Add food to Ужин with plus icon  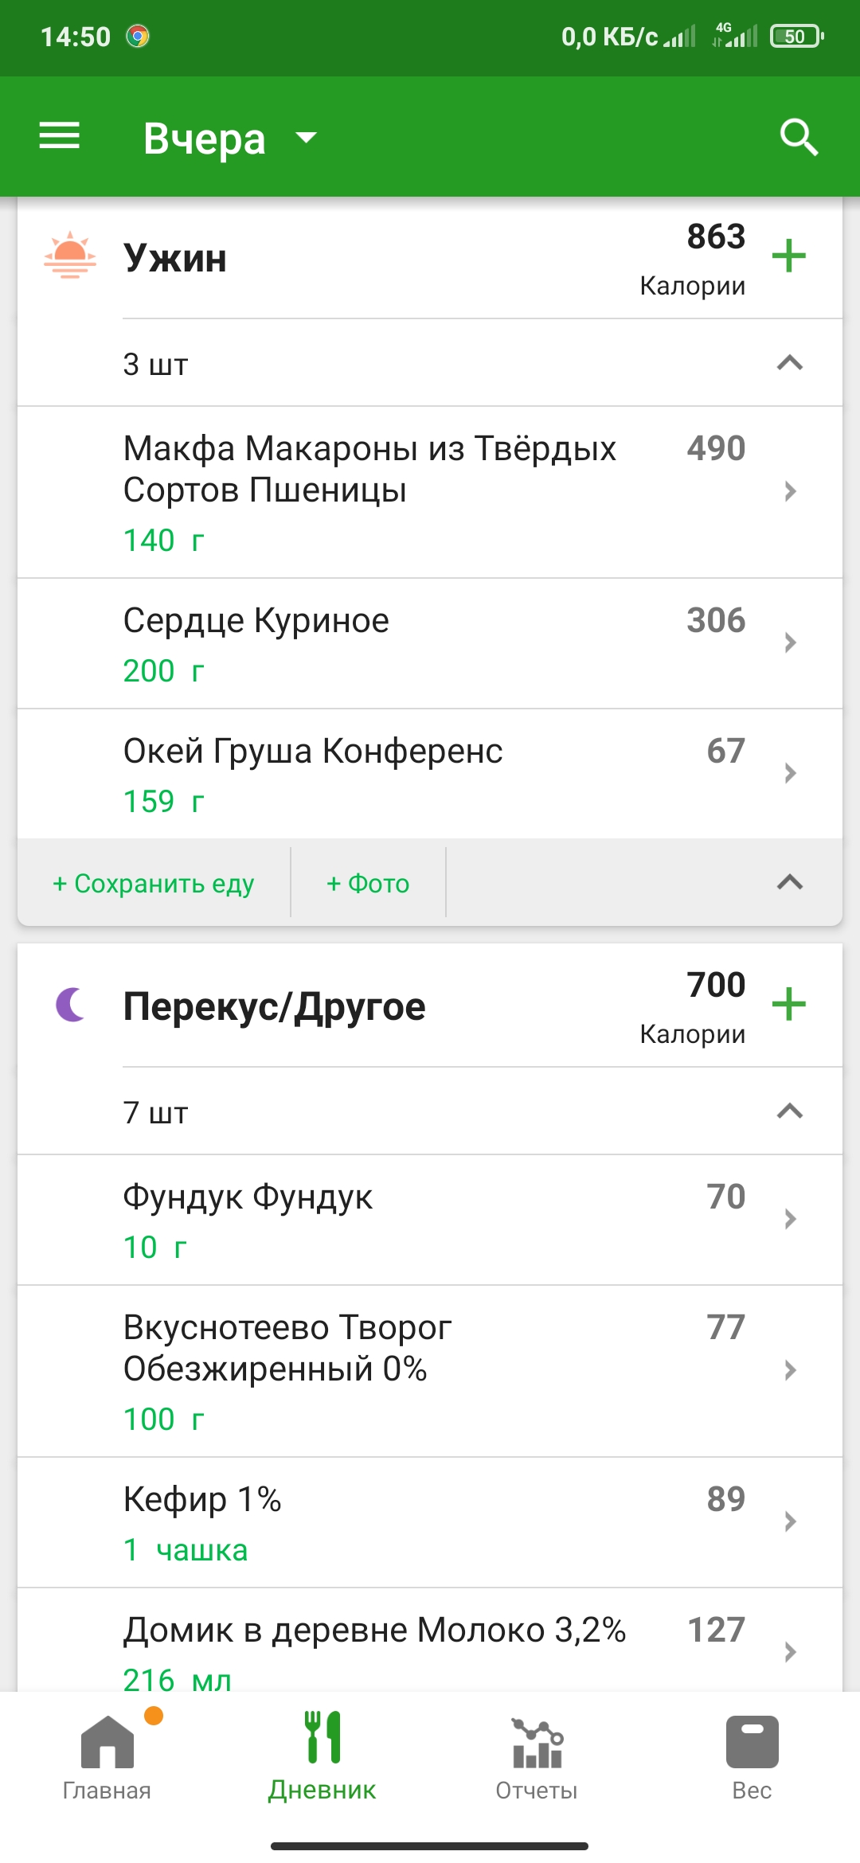click(x=788, y=256)
